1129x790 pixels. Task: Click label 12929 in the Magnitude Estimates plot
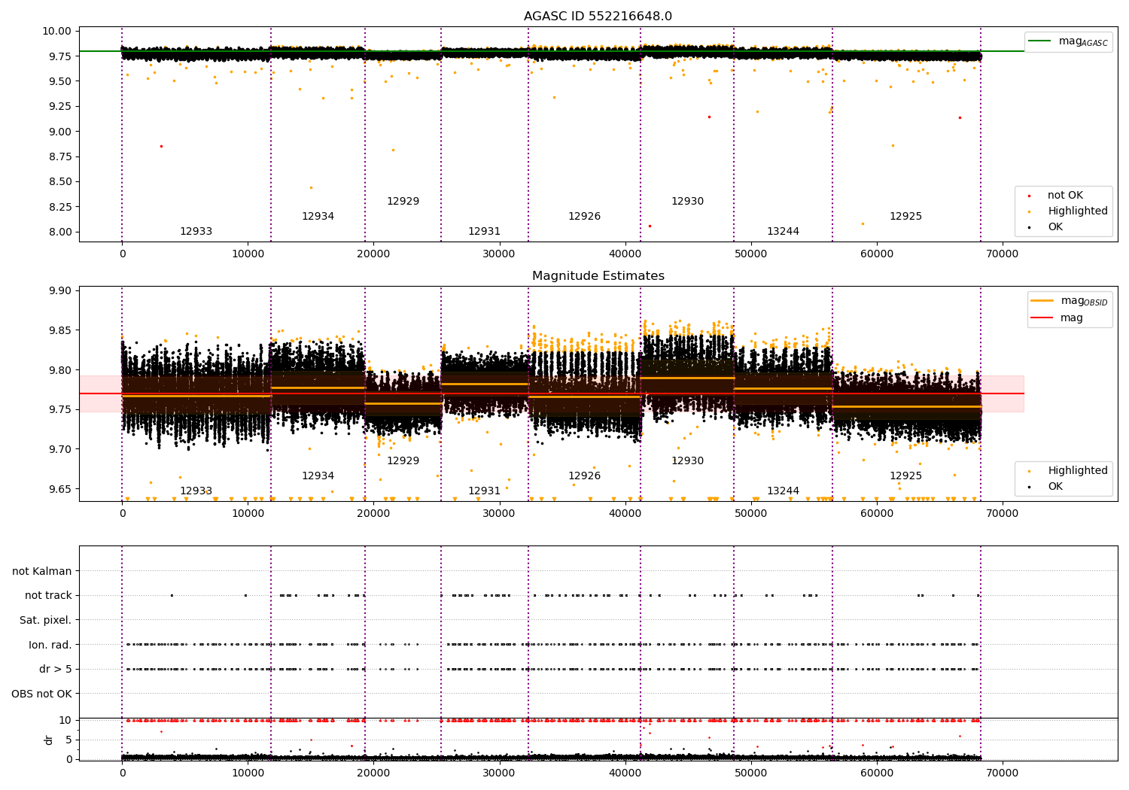click(x=403, y=461)
